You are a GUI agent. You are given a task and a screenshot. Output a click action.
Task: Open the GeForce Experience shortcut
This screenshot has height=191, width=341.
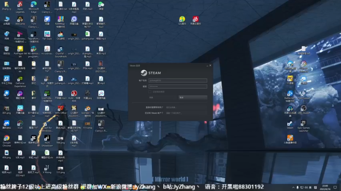coord(20,81)
